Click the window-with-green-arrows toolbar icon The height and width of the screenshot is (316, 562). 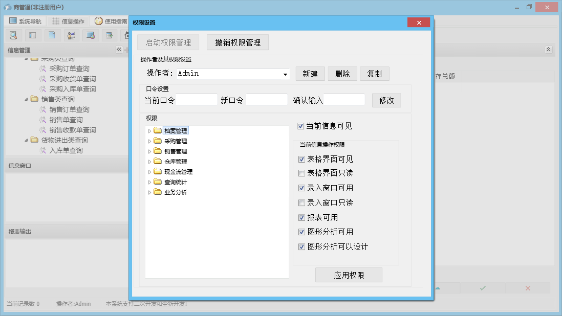tap(110, 35)
